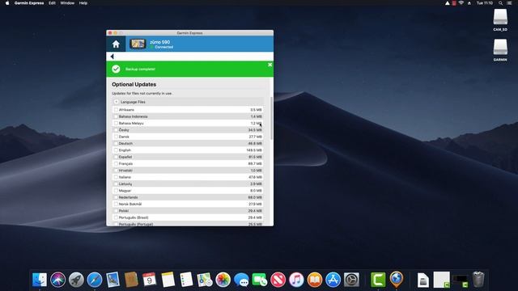This screenshot has height=291, width=518.
Task: Open Maps from the Dock
Action: 205,280
